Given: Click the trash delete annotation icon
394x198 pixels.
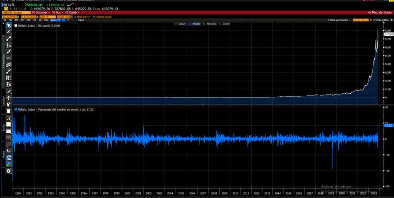Looking at the screenshot, I should 8,111.
